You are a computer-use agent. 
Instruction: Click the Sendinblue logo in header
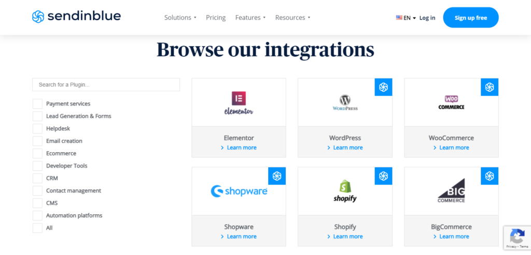76,17
